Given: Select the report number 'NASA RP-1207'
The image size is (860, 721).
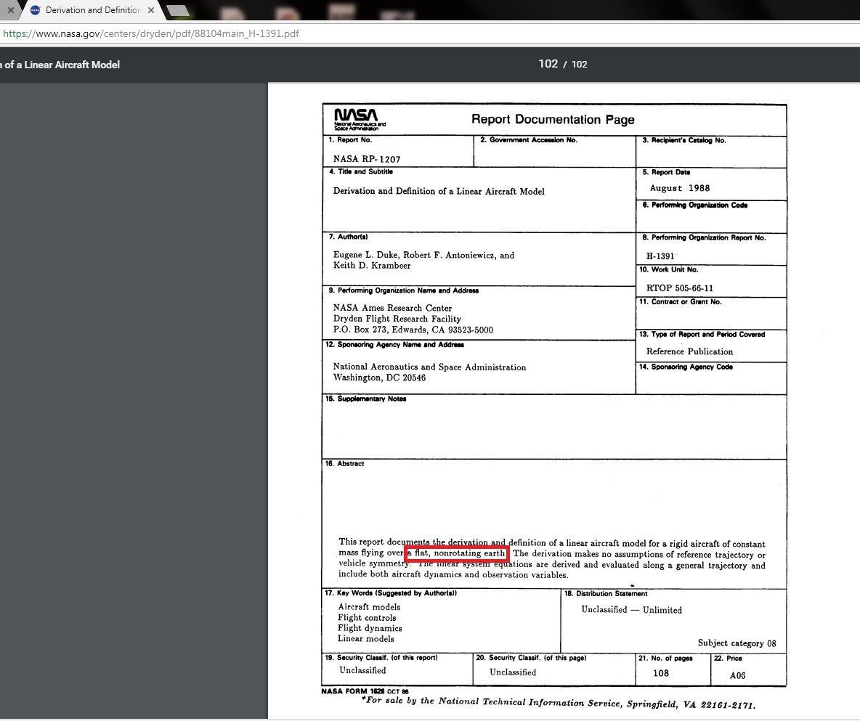Looking at the screenshot, I should coord(366,159).
